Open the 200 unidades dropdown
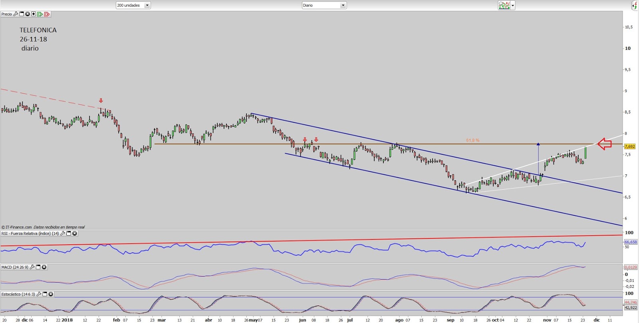639x323 pixels. coord(133,5)
